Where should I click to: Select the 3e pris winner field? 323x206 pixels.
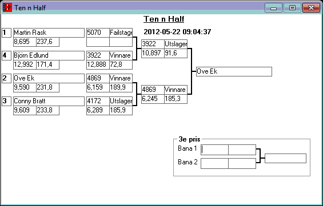click(285, 158)
